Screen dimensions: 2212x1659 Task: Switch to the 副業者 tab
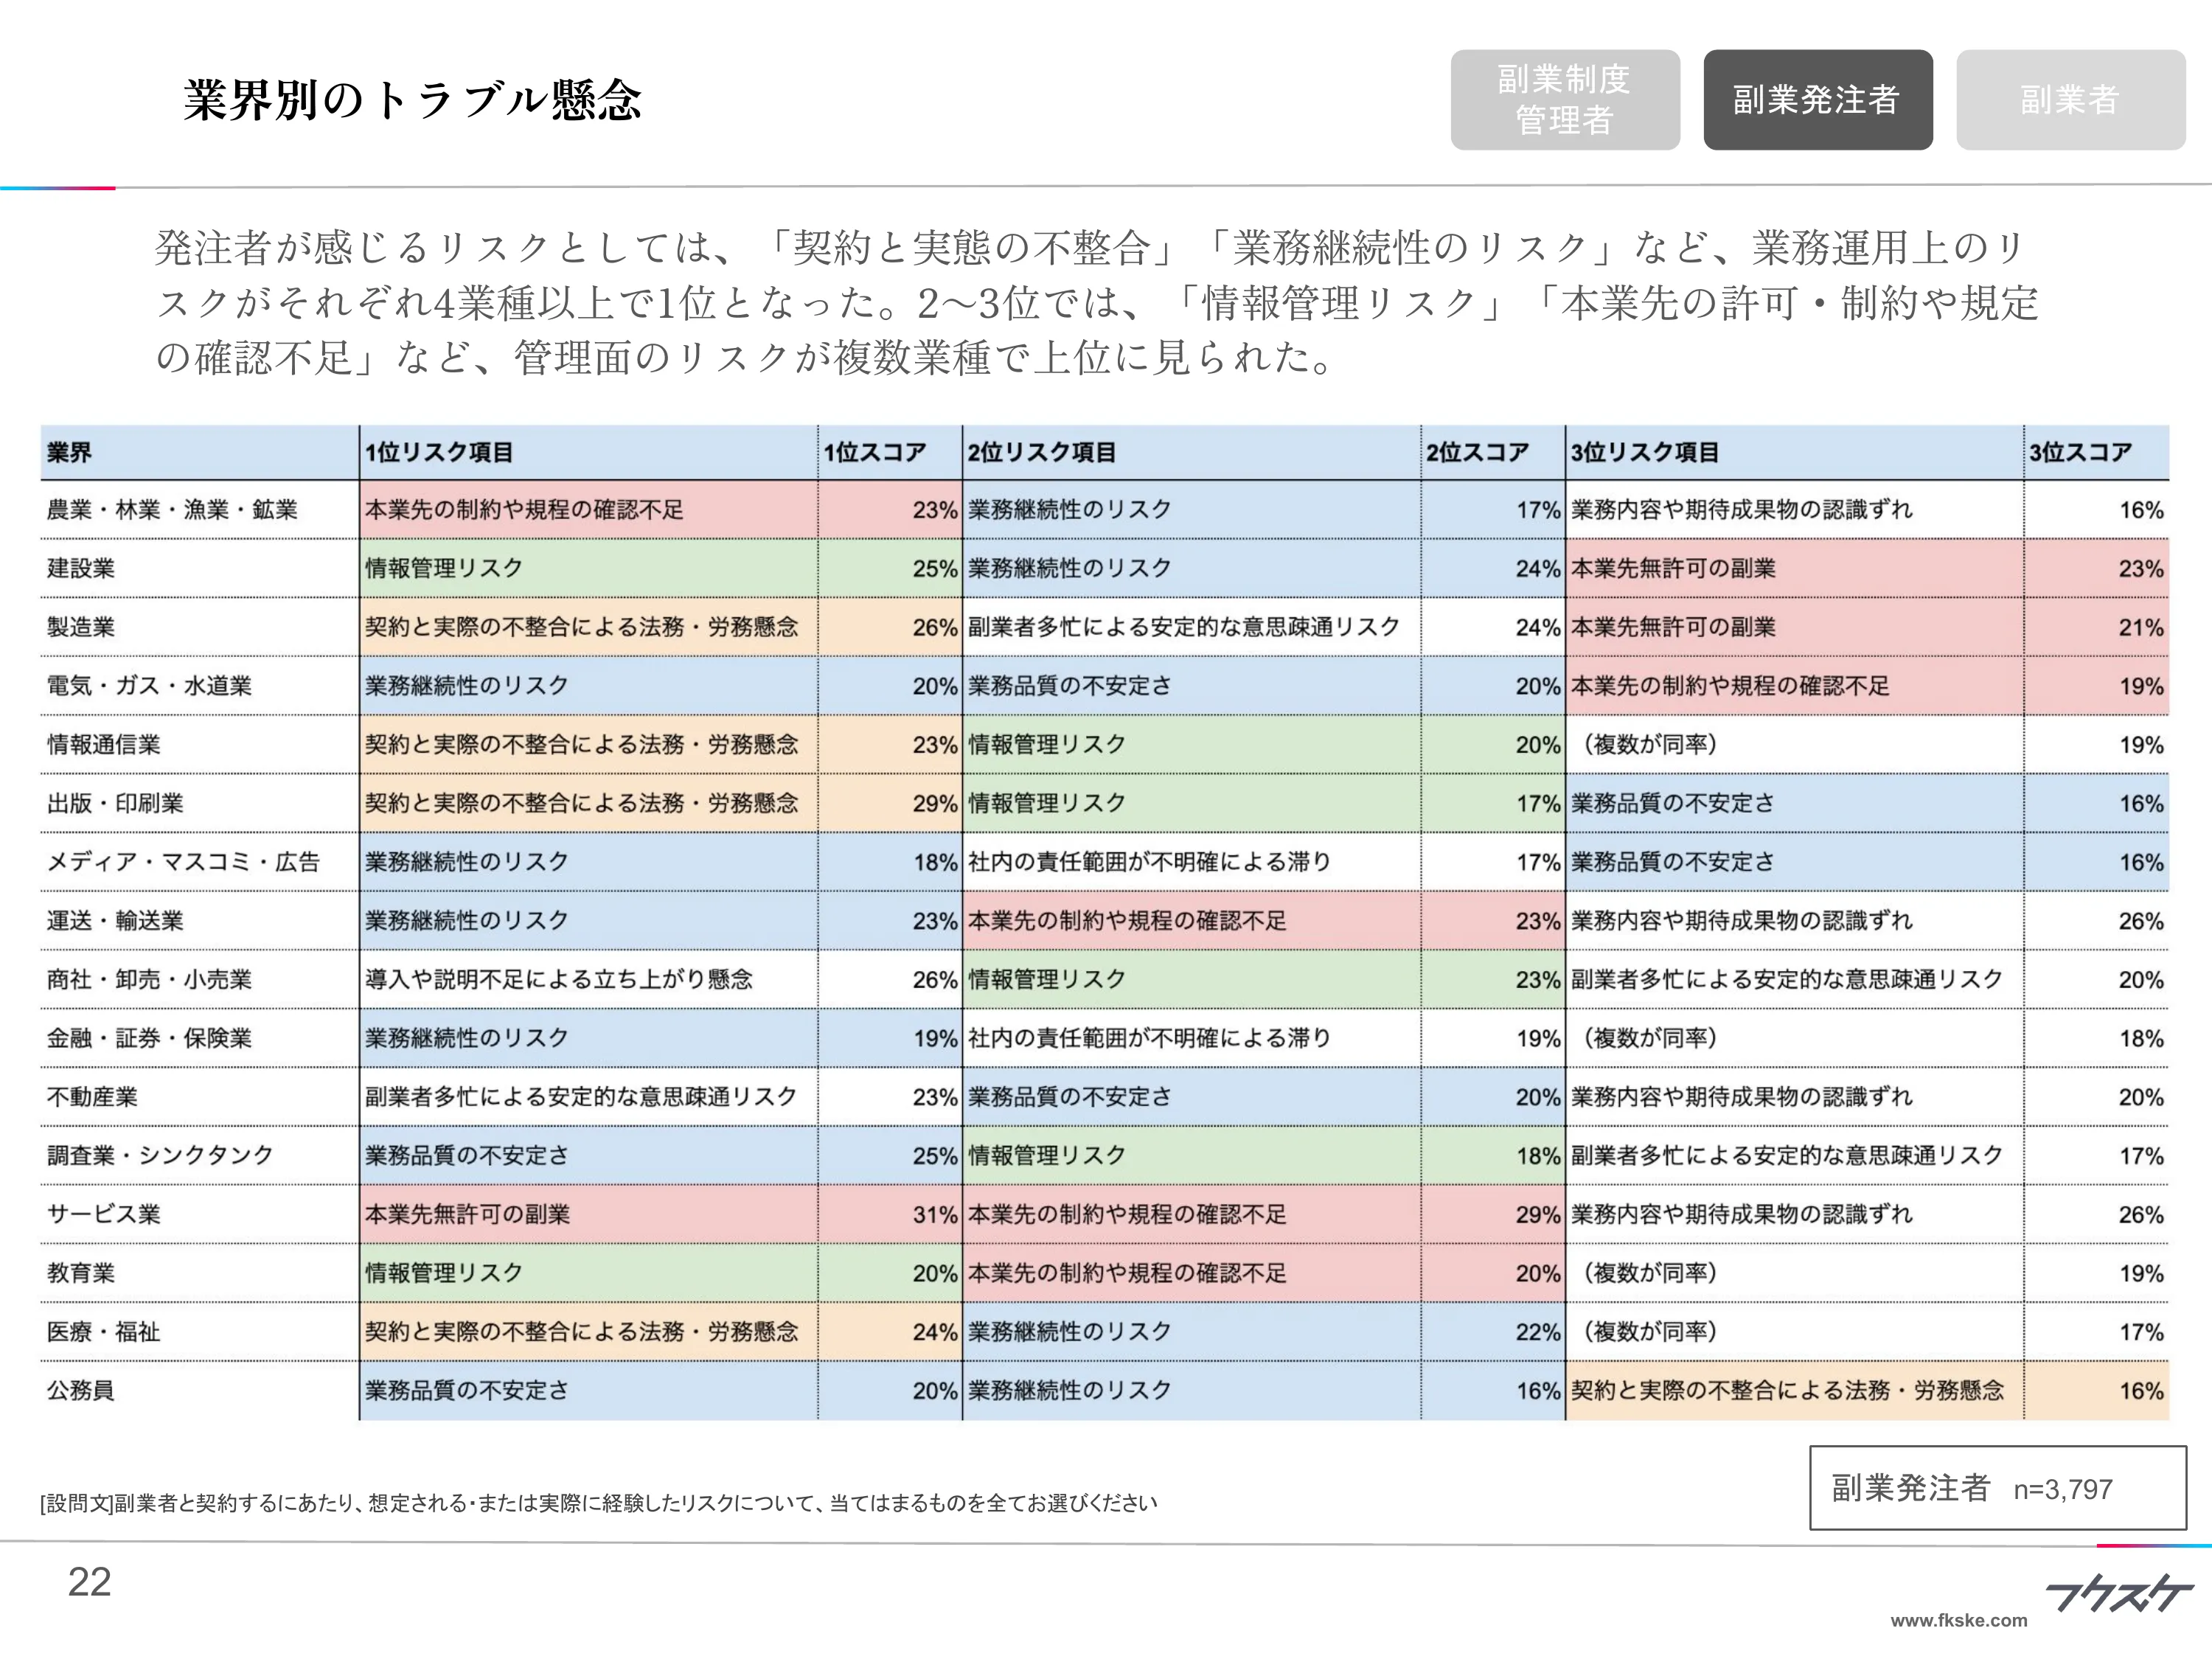click(2068, 99)
